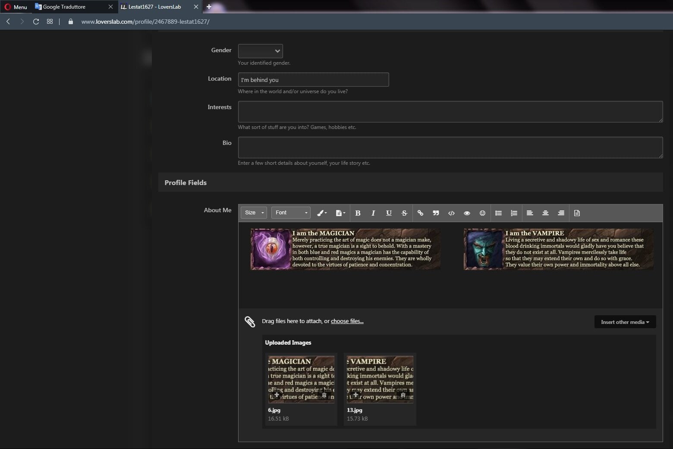Click the browser address bar URL
Image resolution: width=673 pixels, height=449 pixels.
[145, 22]
